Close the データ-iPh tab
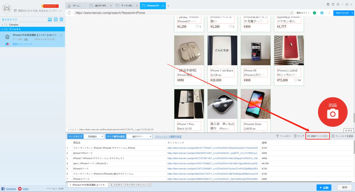The image size is (355, 192). point(136,6)
